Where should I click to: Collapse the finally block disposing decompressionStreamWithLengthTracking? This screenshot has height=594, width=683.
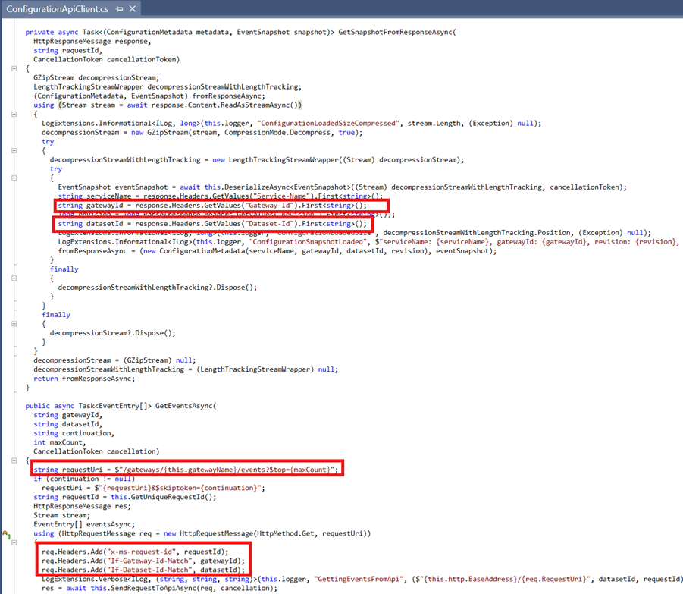[15, 278]
